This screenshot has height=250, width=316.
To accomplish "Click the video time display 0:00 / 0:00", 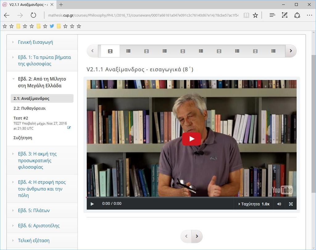I will (112, 204).
